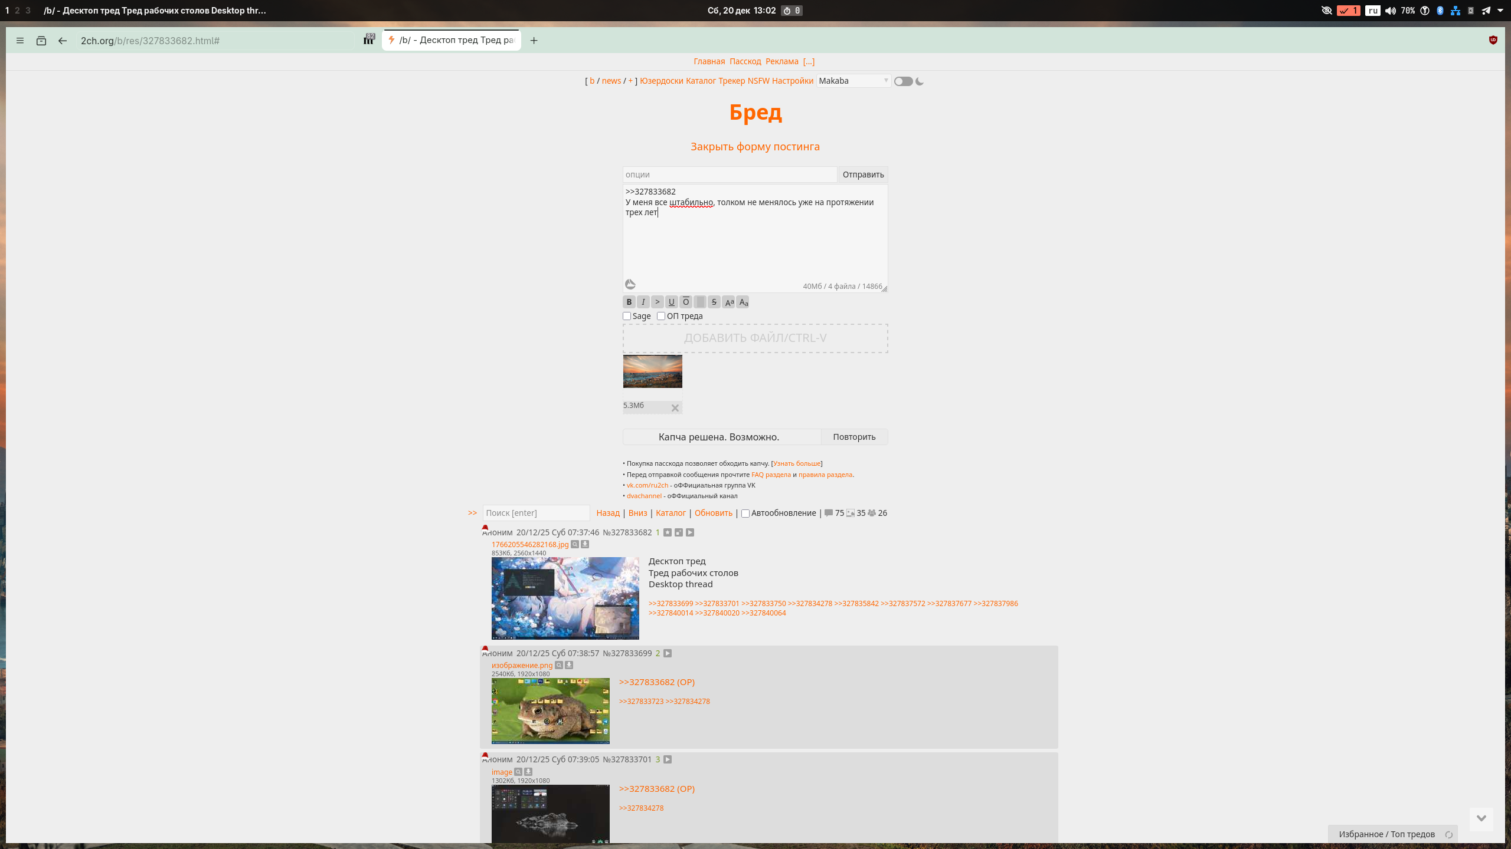Download the изображение.png file via download icon

pos(569,665)
